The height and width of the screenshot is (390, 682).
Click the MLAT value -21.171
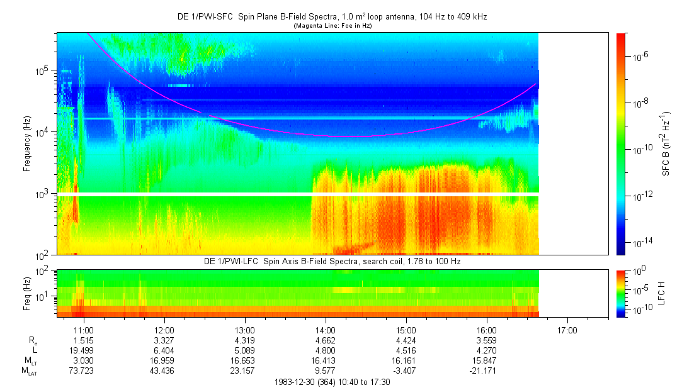click(x=487, y=372)
